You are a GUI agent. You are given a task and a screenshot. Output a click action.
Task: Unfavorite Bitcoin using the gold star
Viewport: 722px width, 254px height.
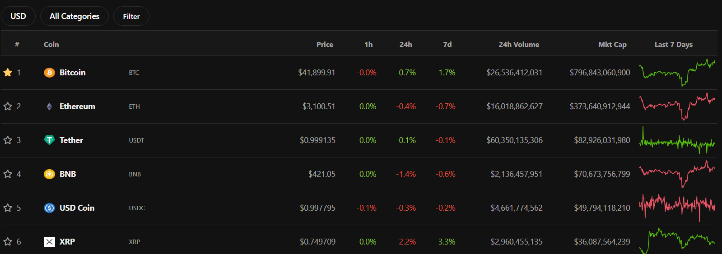click(8, 72)
